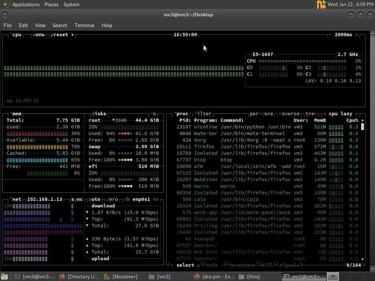Screen dimensions: 375x281
Task: Click the show desktop icon in taskbar
Action: (4, 277)
